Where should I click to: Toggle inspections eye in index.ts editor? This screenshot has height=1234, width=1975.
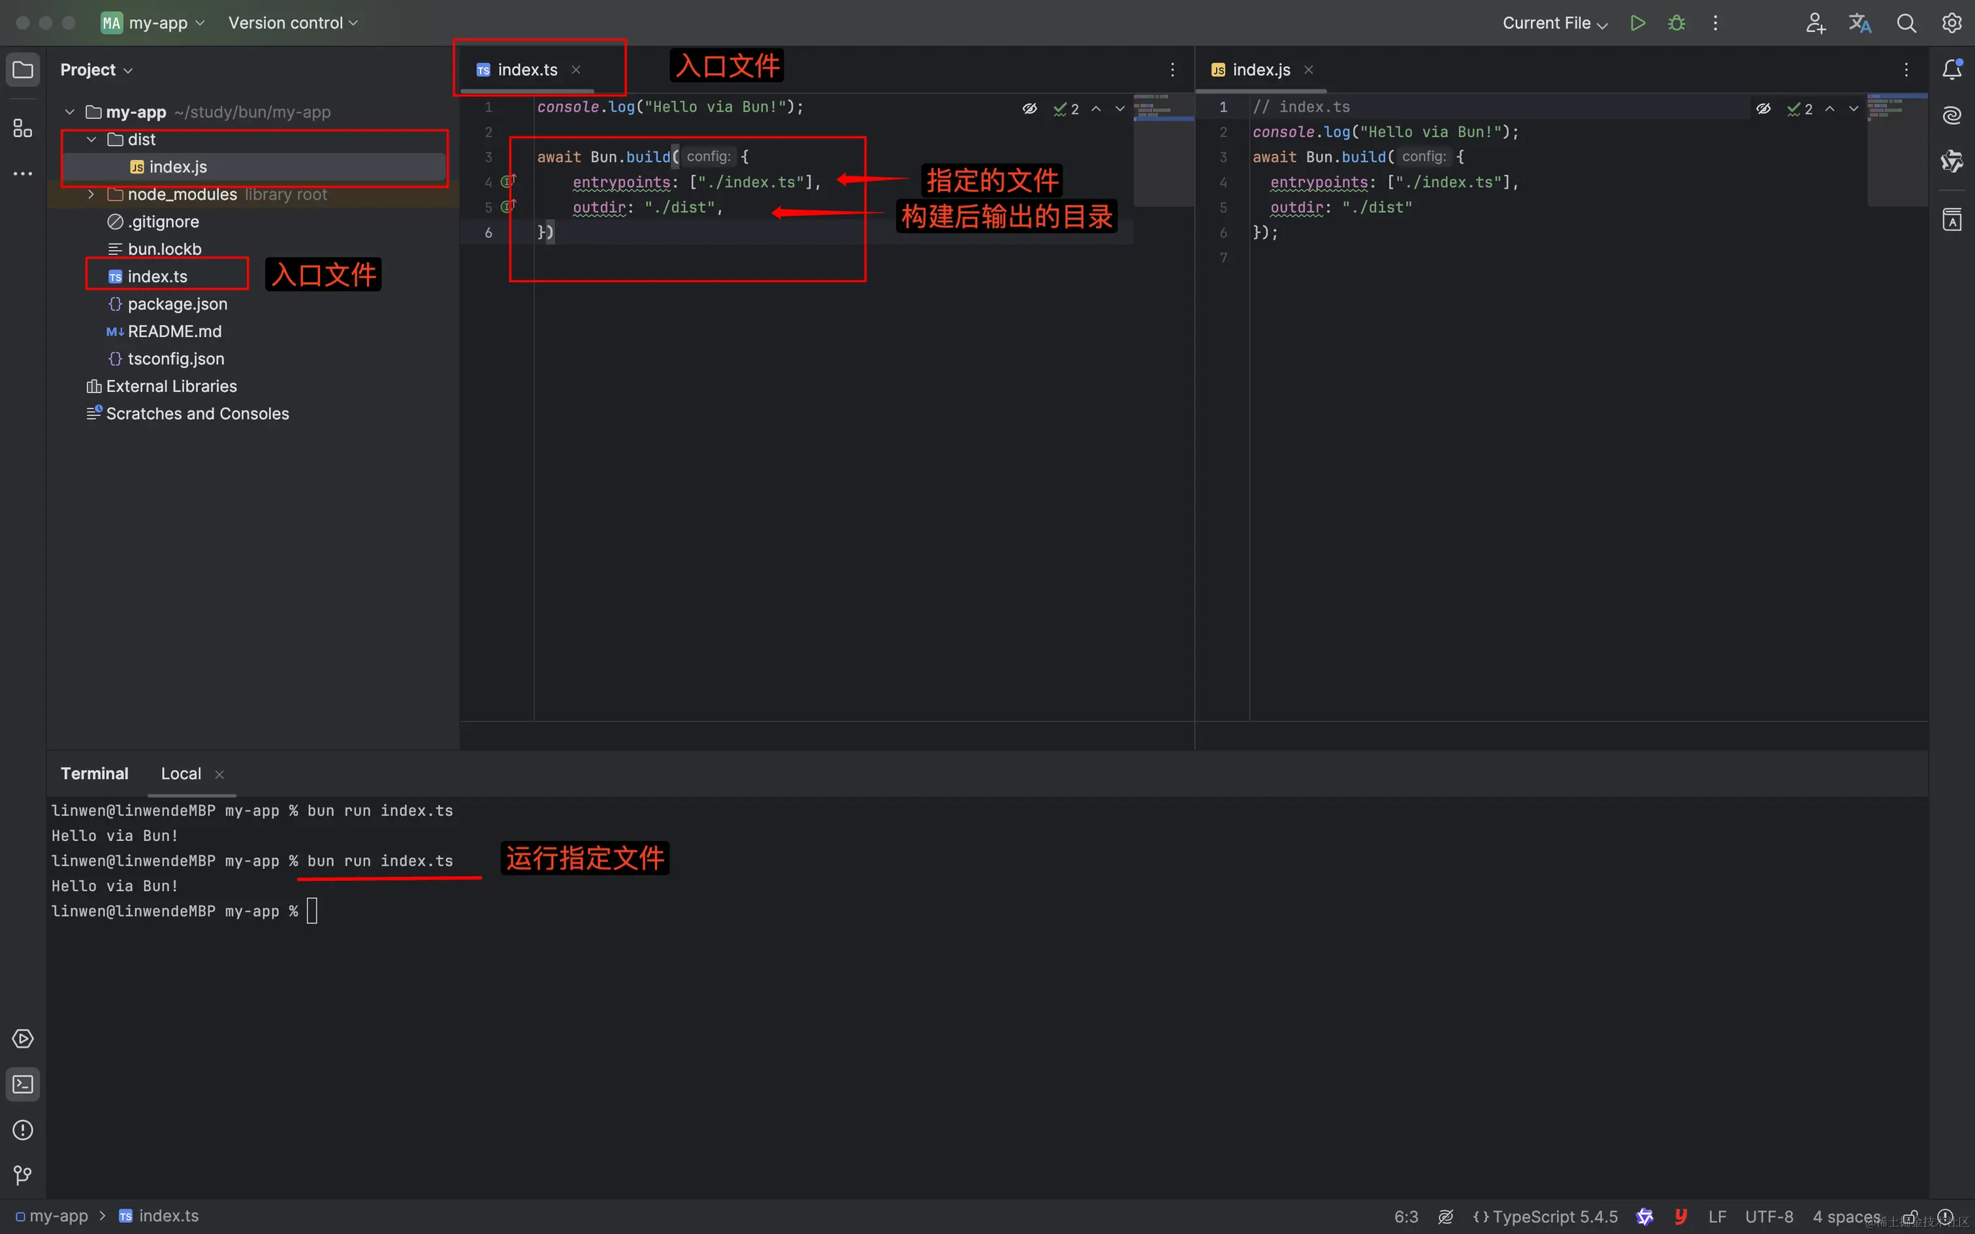[x=1030, y=108]
